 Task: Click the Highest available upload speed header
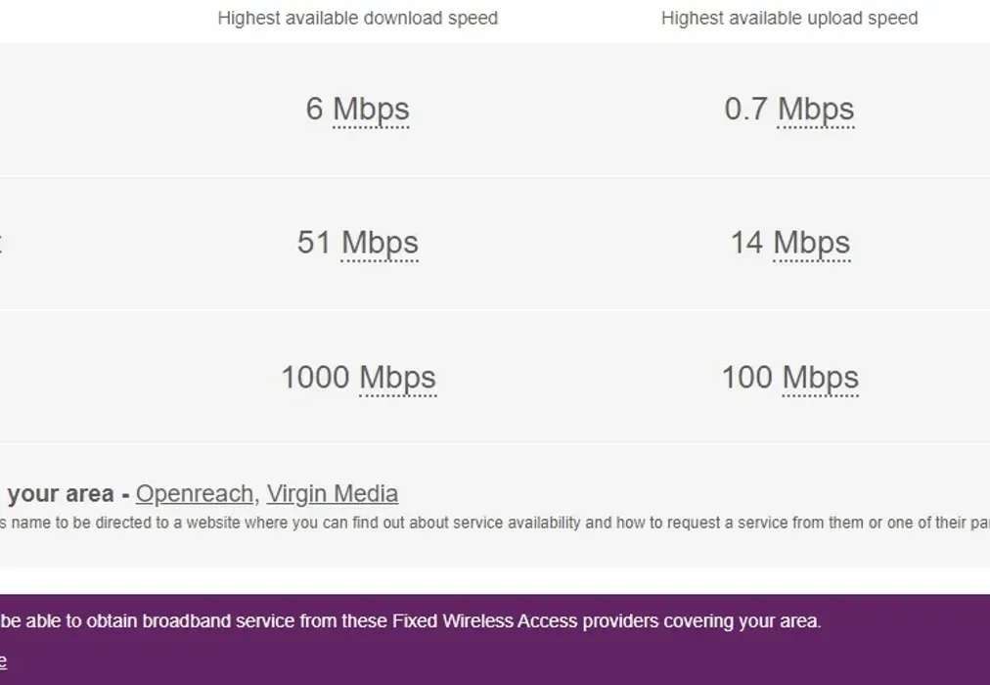click(x=788, y=19)
